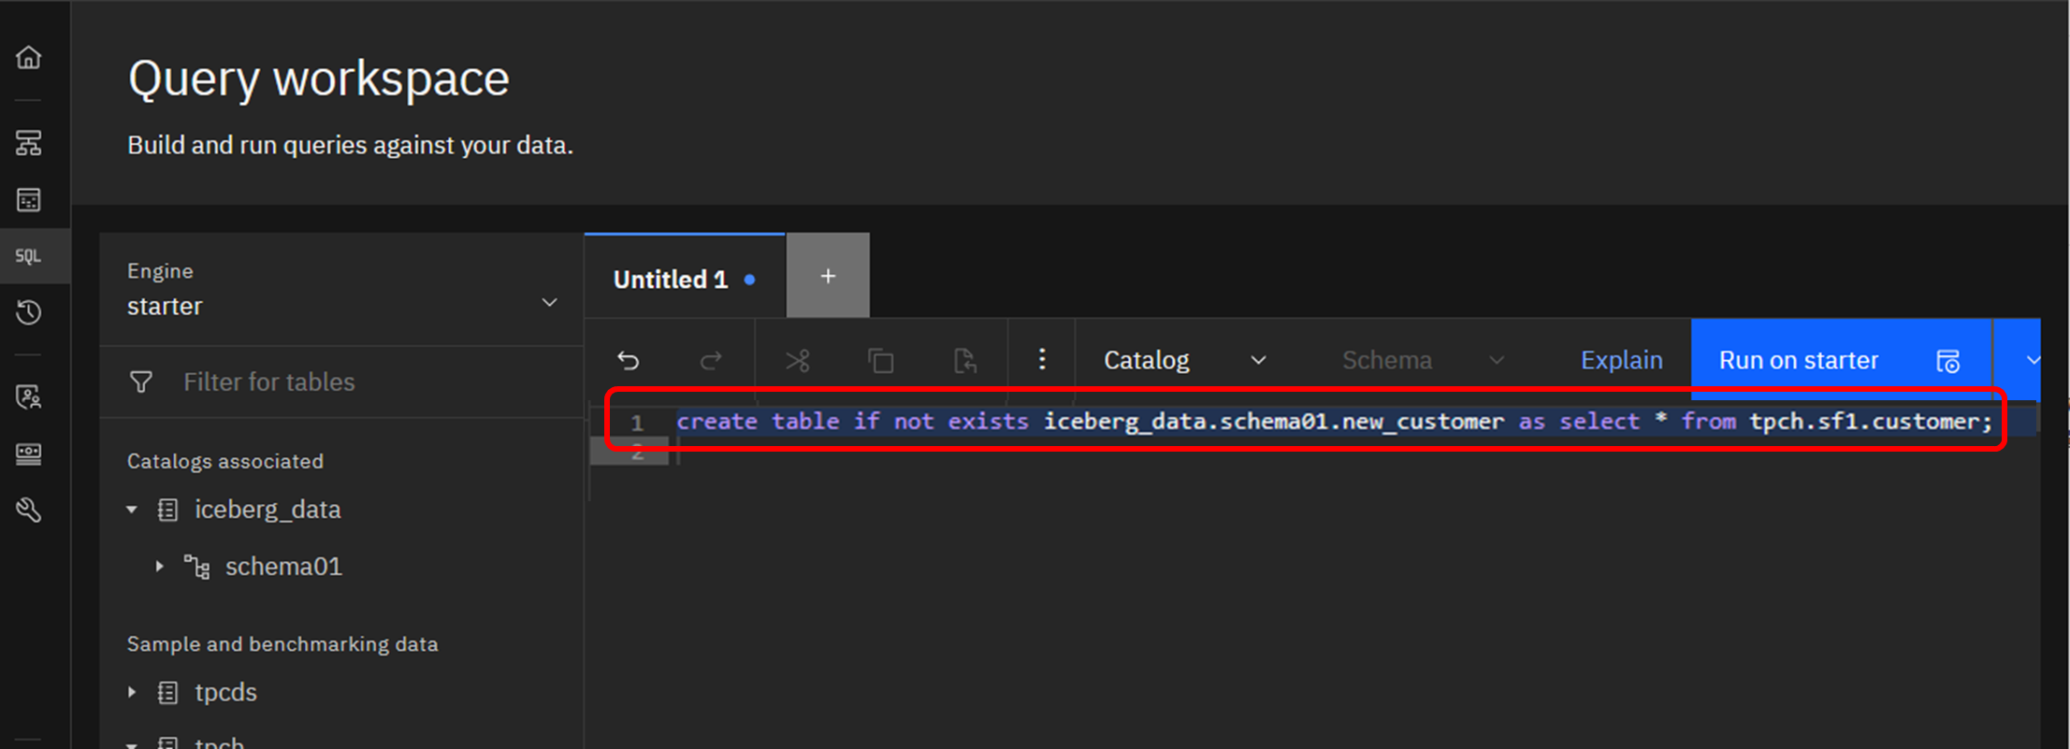Open Infrastructure manager icon in sidebar
2070x749 pixels.
pyautogui.click(x=29, y=143)
